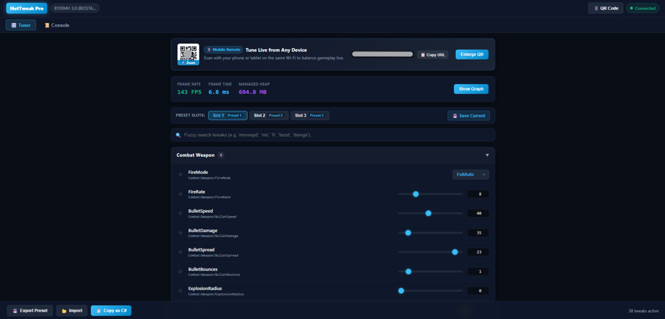
Task: Click the BulletBounces value box
Action: [478, 271]
